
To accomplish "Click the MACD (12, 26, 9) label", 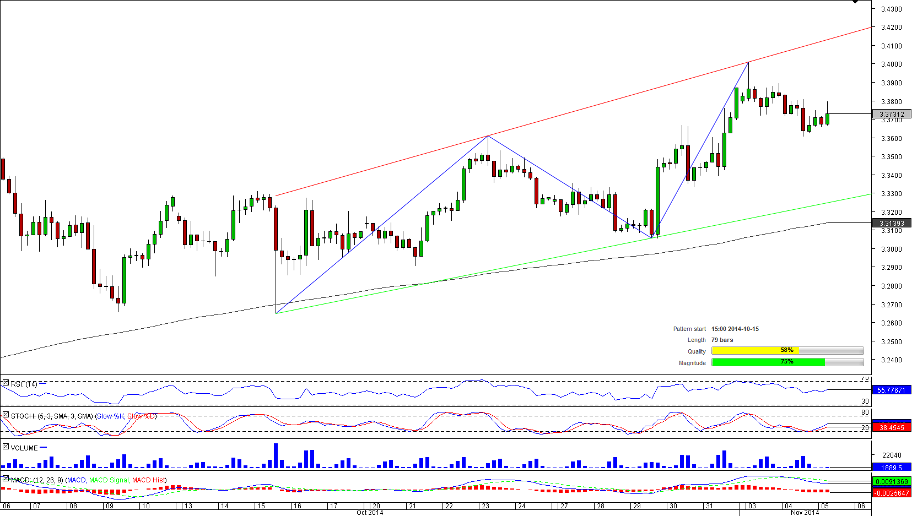I will coord(37,480).
